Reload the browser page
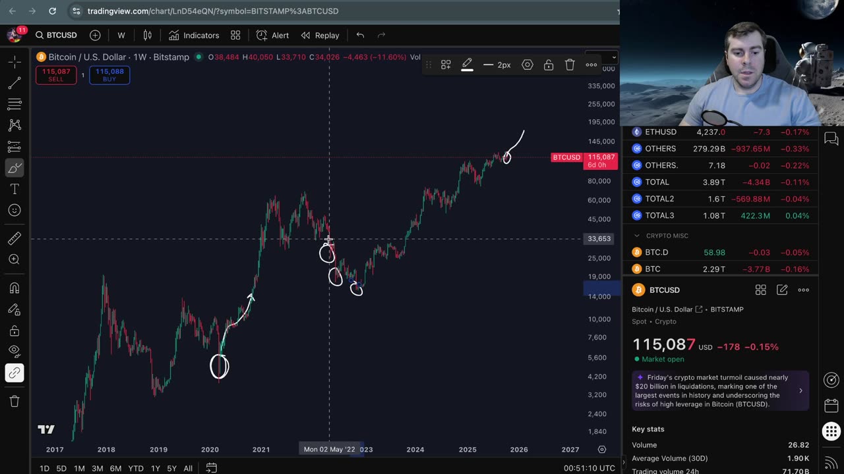Image resolution: width=844 pixels, height=474 pixels. click(53, 11)
